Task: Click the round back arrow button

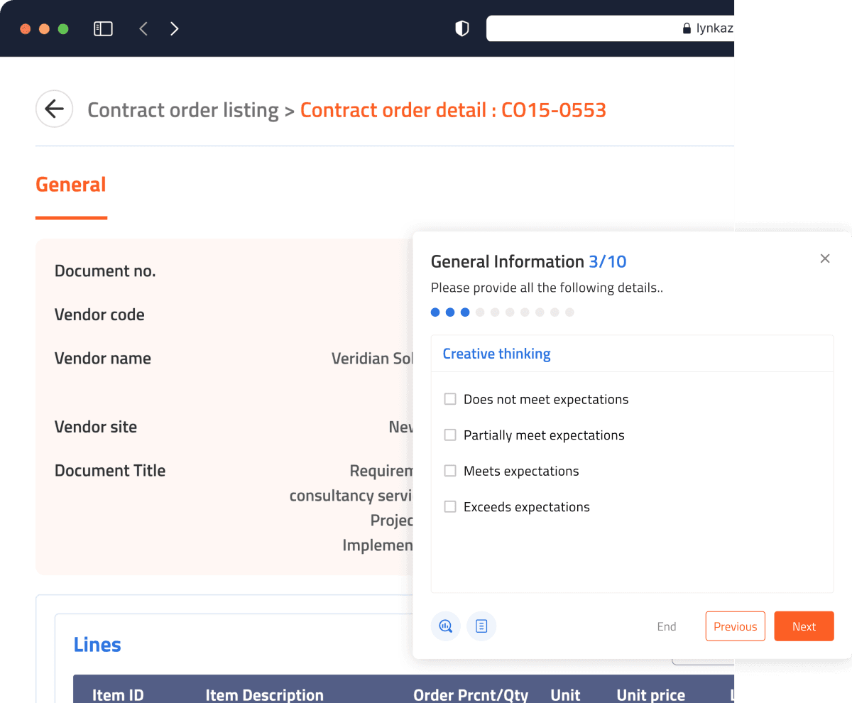Action: pyautogui.click(x=54, y=109)
